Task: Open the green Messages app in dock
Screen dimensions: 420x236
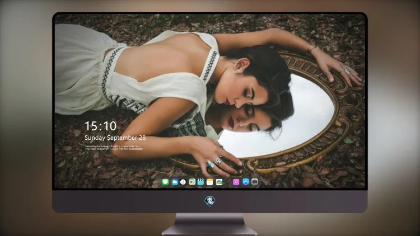Action: [x=166, y=182]
